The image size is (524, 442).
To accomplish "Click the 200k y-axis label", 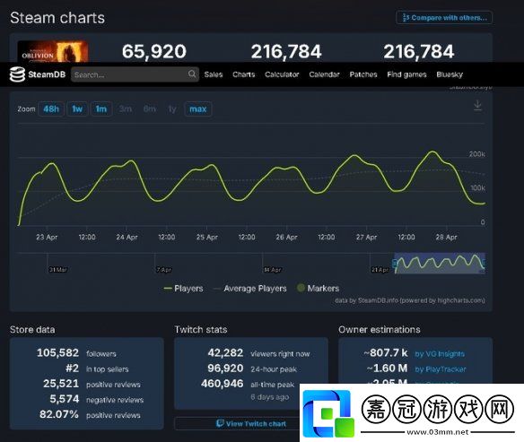I will pyautogui.click(x=476, y=154).
